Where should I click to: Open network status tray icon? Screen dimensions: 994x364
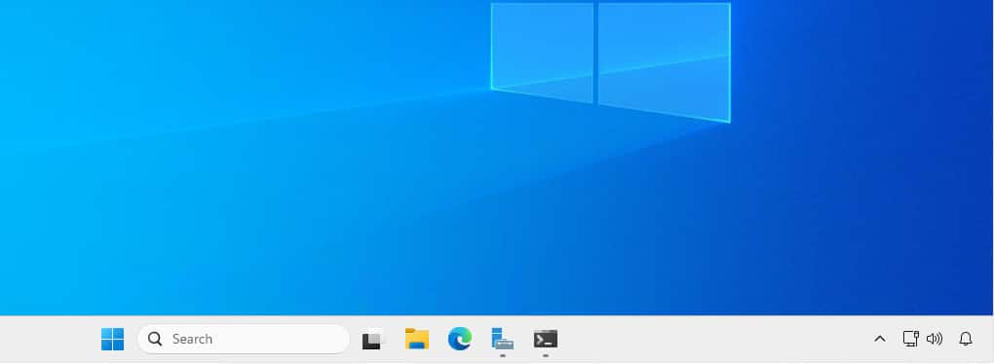911,339
